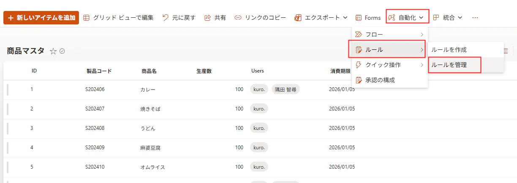Click the 元に戻す label
Image resolution: width=517 pixels, height=183 pixels.
(x=184, y=18)
